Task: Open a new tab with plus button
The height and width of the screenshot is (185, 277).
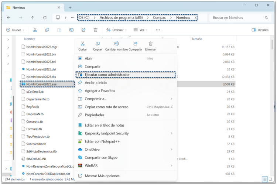Action: [x=70, y=7]
